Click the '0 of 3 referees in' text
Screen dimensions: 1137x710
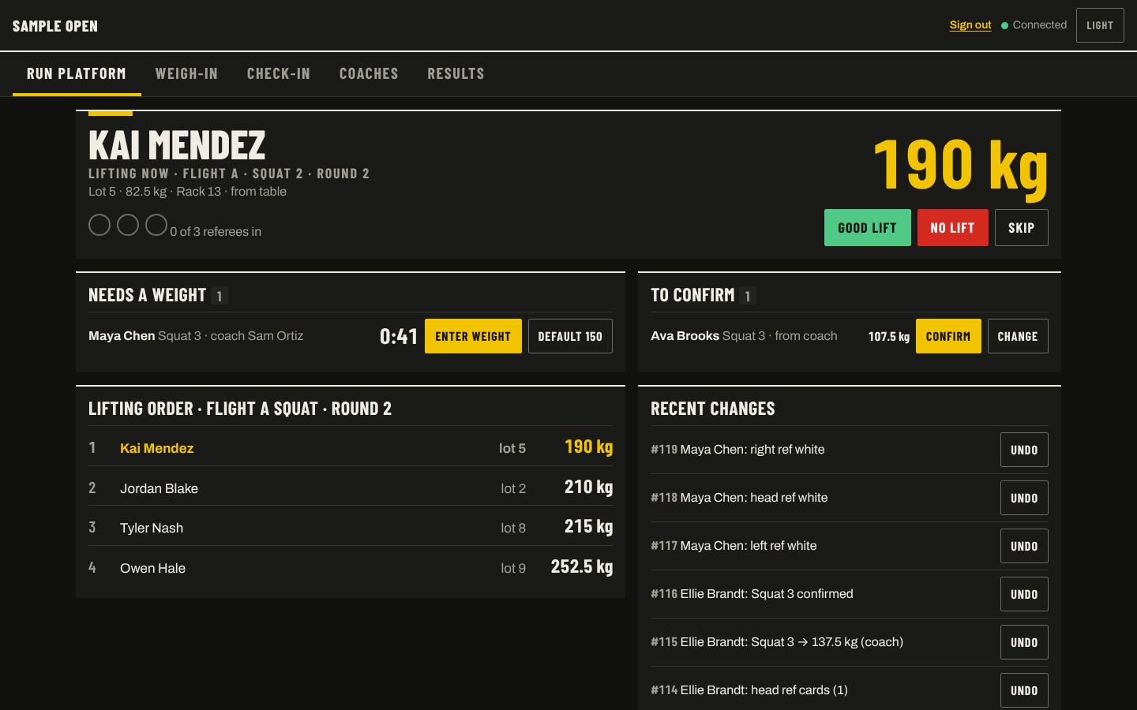pyautogui.click(x=216, y=232)
